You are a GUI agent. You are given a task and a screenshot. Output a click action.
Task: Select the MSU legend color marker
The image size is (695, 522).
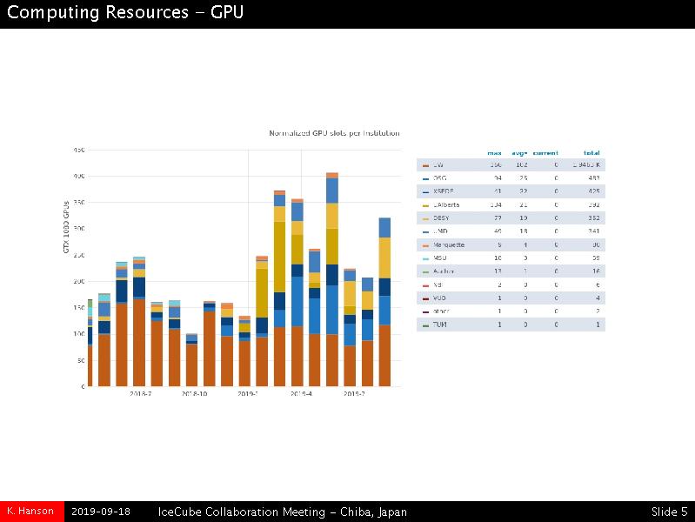click(x=425, y=258)
